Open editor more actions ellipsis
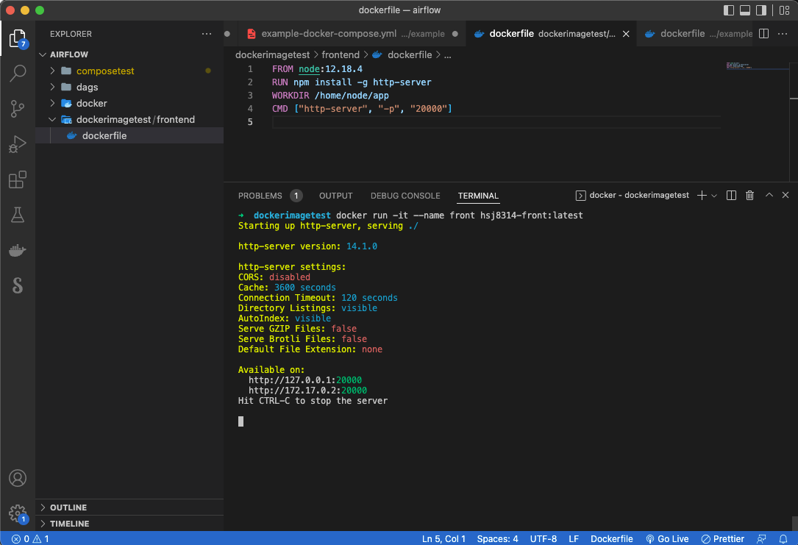The height and width of the screenshot is (545, 798). [x=783, y=34]
